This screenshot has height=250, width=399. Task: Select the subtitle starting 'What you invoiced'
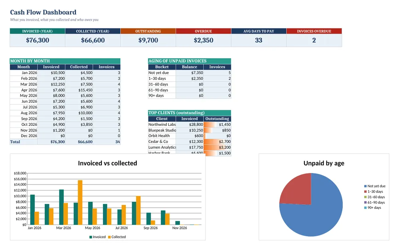[54, 20]
